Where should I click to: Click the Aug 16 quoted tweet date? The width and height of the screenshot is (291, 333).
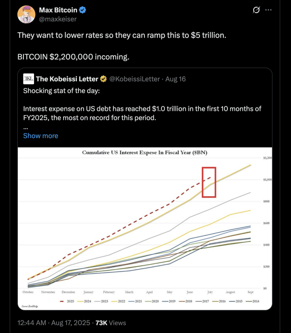175,79
